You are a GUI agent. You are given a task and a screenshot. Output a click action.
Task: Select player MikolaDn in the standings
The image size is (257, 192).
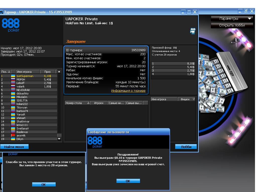(29, 97)
